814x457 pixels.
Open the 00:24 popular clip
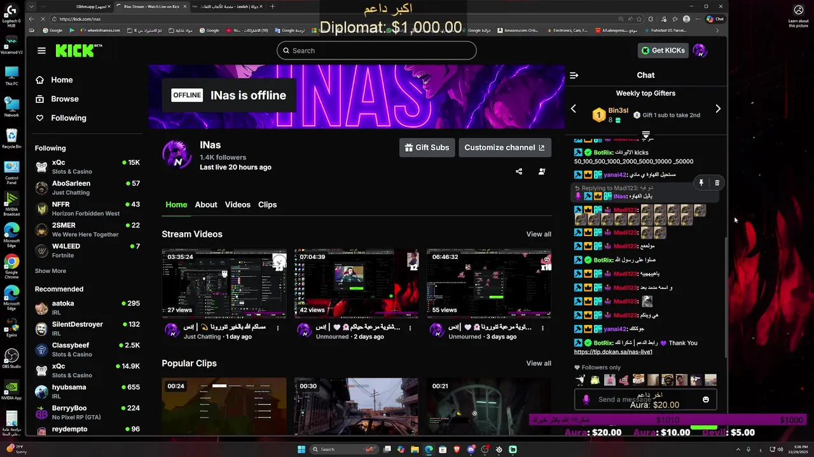coord(224,406)
